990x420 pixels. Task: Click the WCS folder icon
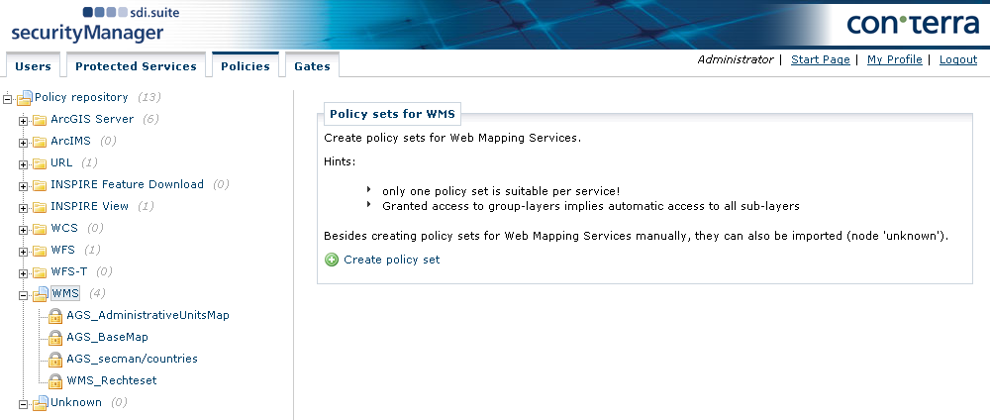[x=40, y=229]
